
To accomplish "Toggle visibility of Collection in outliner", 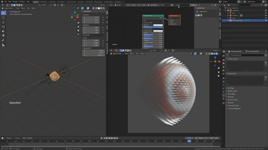I will (x=266, y=10).
